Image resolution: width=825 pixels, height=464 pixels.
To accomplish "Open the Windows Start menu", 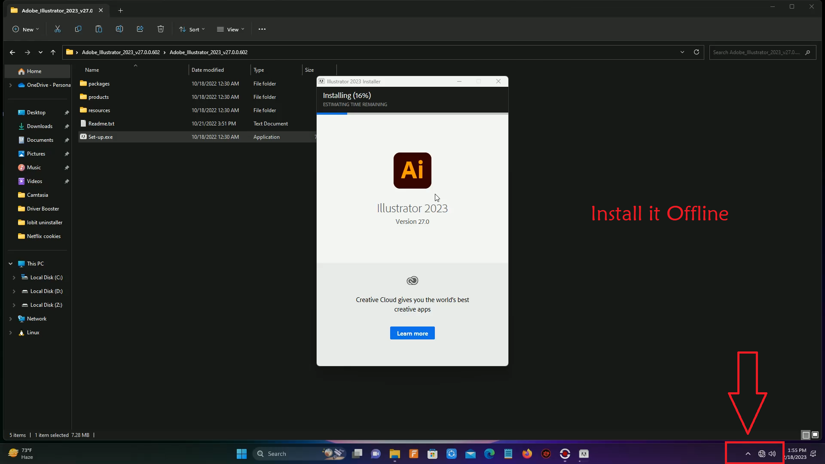I will [242, 454].
